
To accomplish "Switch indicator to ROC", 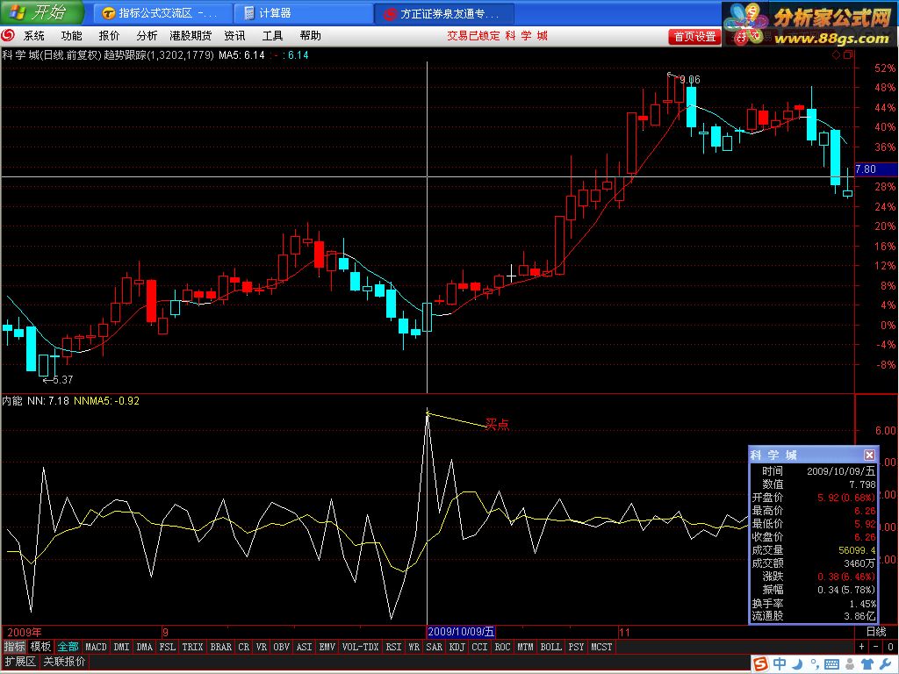I will click(x=502, y=647).
